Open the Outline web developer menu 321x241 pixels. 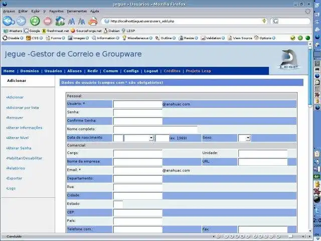point(166,38)
